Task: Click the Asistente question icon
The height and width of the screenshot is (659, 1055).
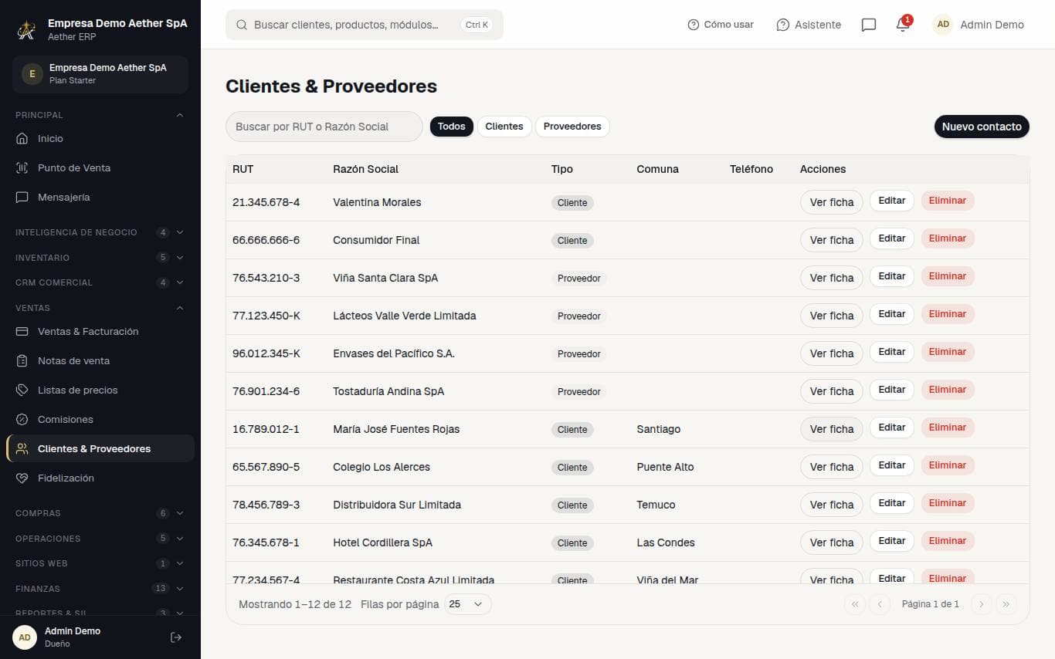Action: tap(783, 25)
